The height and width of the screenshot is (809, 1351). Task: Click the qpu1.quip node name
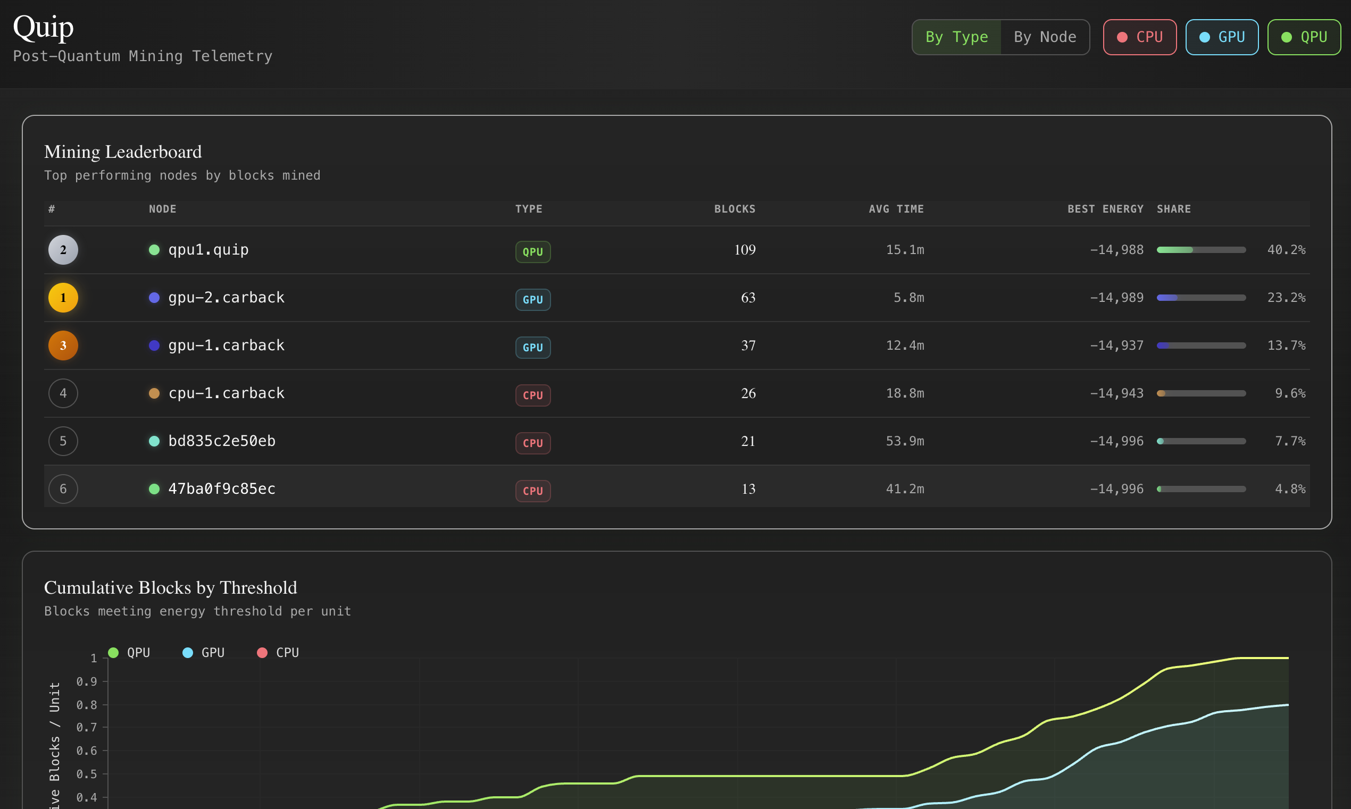point(208,250)
